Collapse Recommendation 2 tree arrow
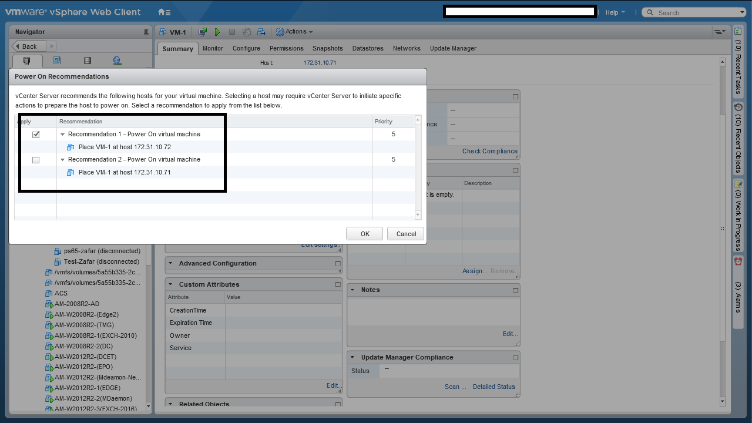Screen dimensions: 752x423 [63, 160]
